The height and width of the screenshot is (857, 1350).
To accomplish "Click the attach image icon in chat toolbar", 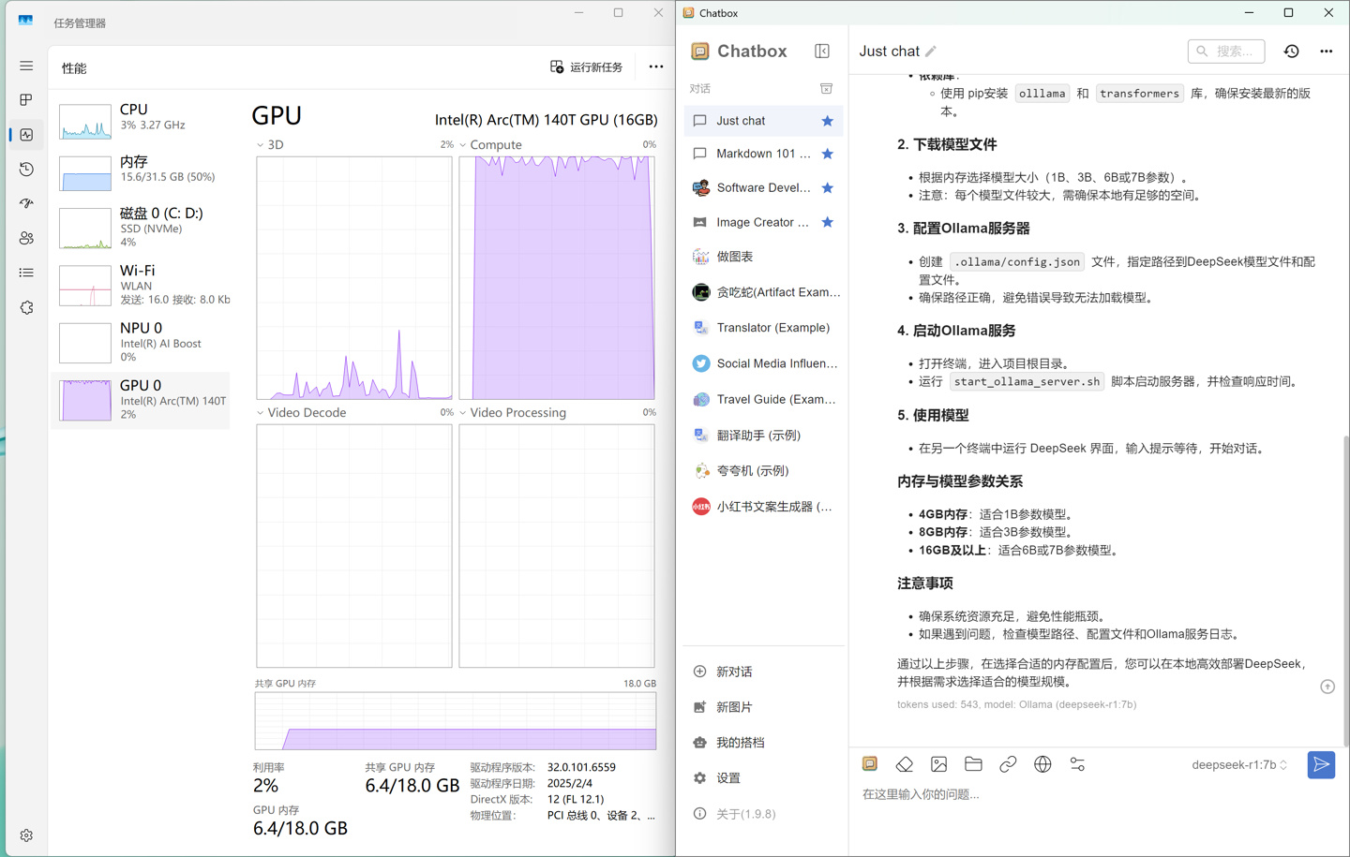I will pyautogui.click(x=938, y=764).
